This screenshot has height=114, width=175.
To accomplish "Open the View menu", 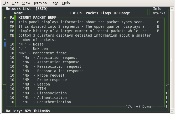I will coord(26,3).
